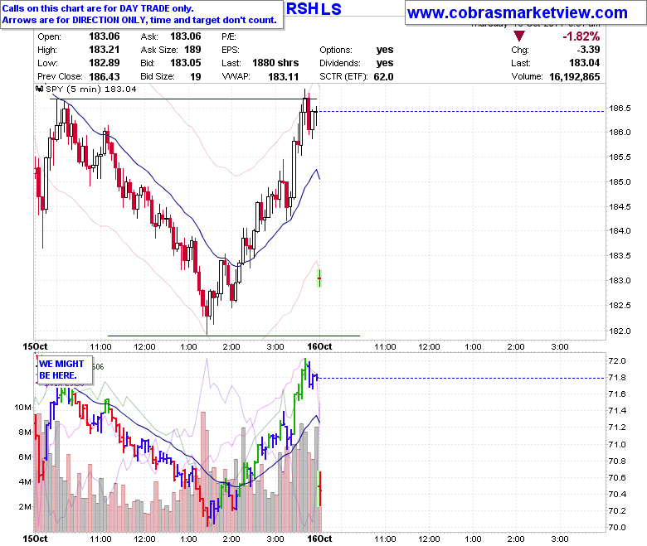Click the day trade disclaimer note box
This screenshot has height=546, width=647.
click(x=142, y=14)
